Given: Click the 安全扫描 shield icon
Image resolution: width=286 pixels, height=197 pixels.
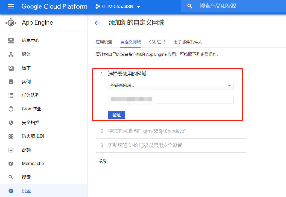Looking at the screenshot, I should (x=11, y=123).
